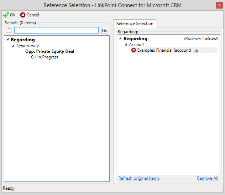Image resolution: width=225 pixels, height=195 pixels.
Task: Select Opp: Private Equity Deal item
Action: 49,51
